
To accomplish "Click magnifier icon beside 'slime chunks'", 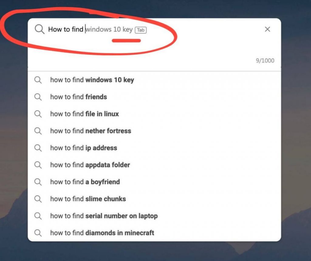I will pos(38,199).
